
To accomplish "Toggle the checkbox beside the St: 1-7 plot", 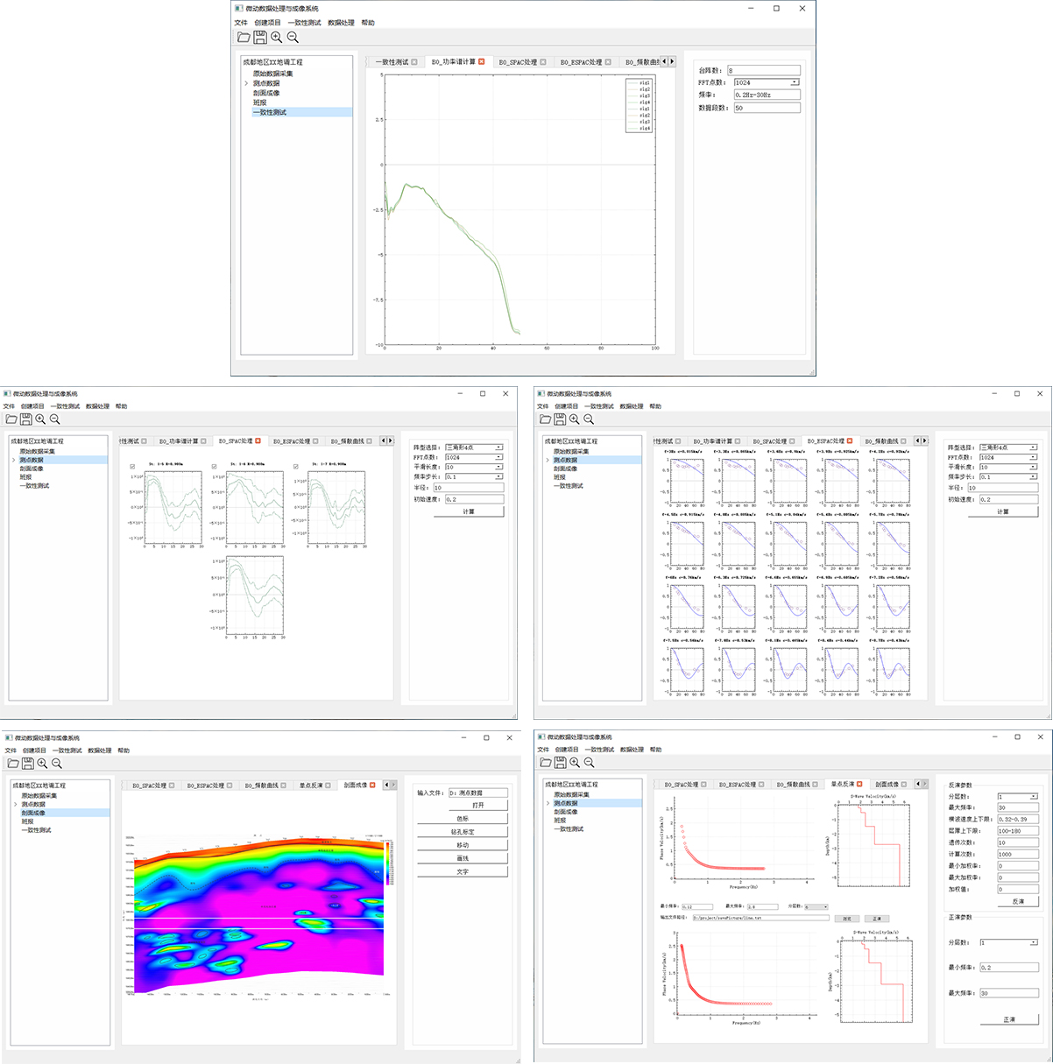I will [296, 466].
